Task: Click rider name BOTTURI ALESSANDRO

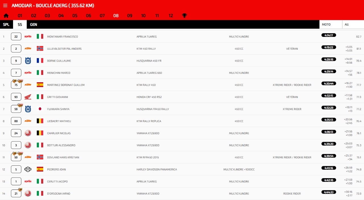Action: click(61, 145)
